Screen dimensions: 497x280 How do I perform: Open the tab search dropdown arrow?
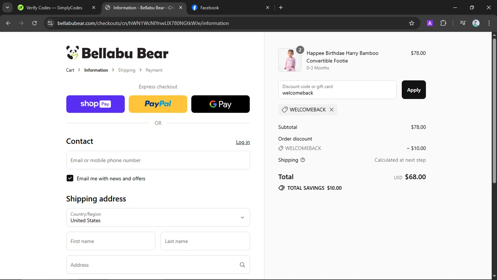coord(7,7)
